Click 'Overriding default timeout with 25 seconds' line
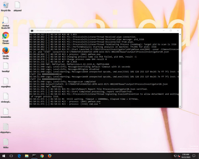Screen dimensions: 199x159 tap(80, 67)
